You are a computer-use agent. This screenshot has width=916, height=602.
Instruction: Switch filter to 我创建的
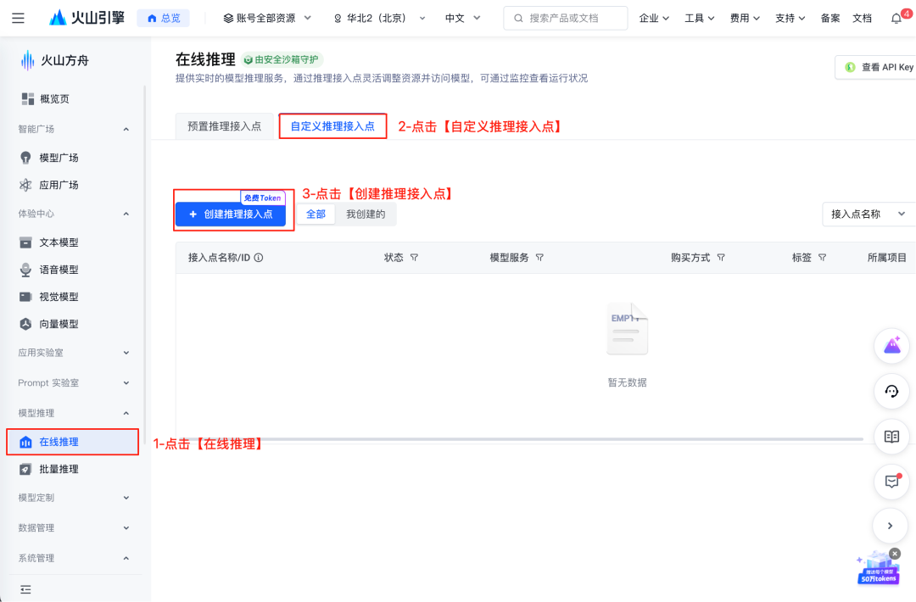click(366, 215)
